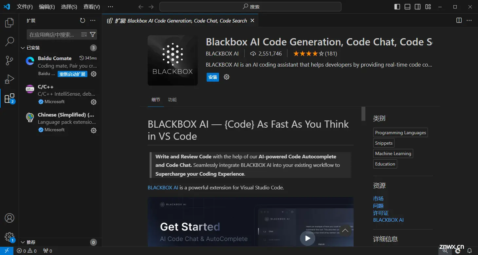Click the Baidu Comate status bar icon

point(458,251)
